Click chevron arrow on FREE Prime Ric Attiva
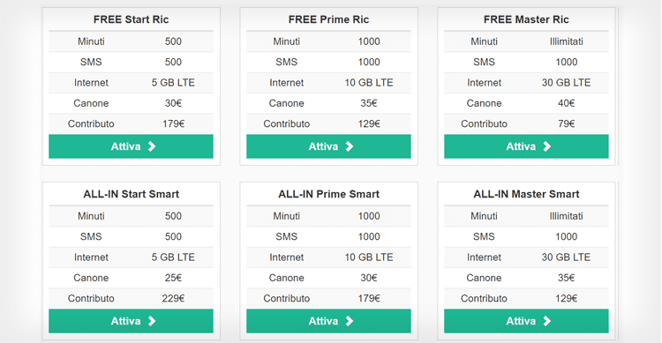662x343 pixels. tap(350, 146)
